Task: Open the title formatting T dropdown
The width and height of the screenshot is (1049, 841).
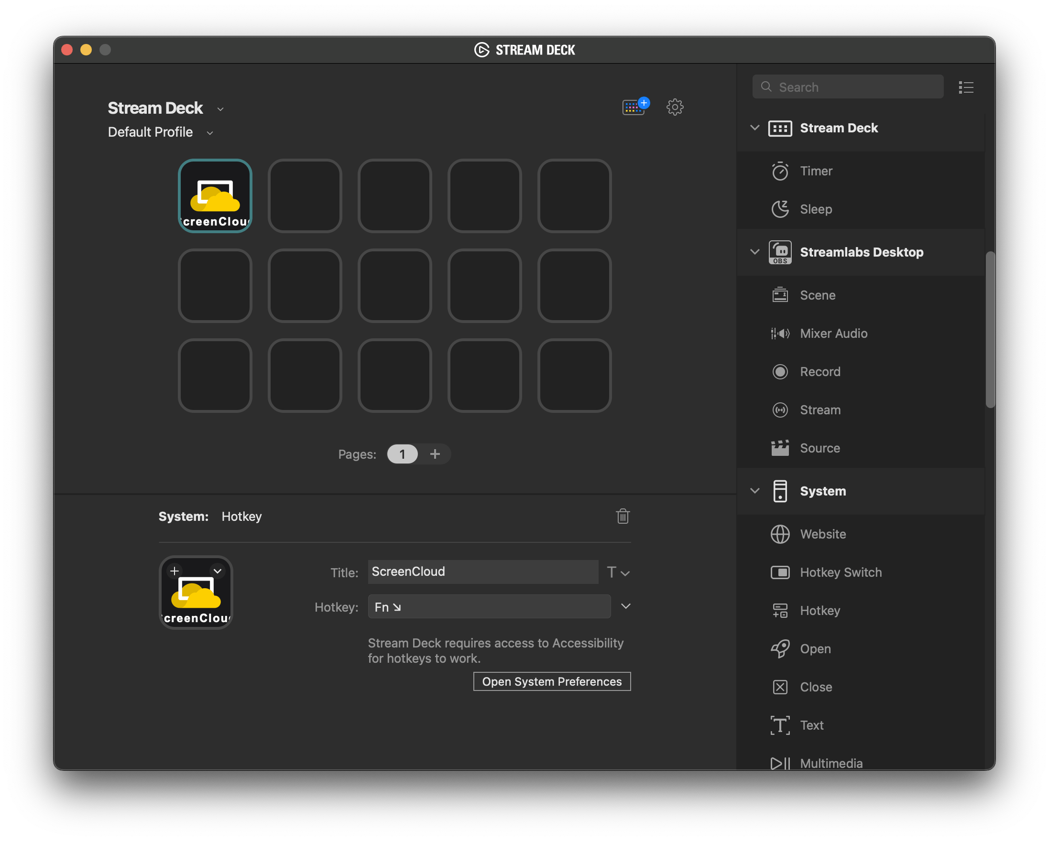Action: 618,572
